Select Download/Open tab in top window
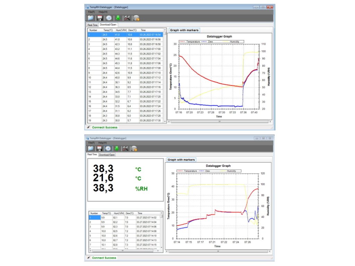Screen dimensions: 355x266 coord(108,25)
